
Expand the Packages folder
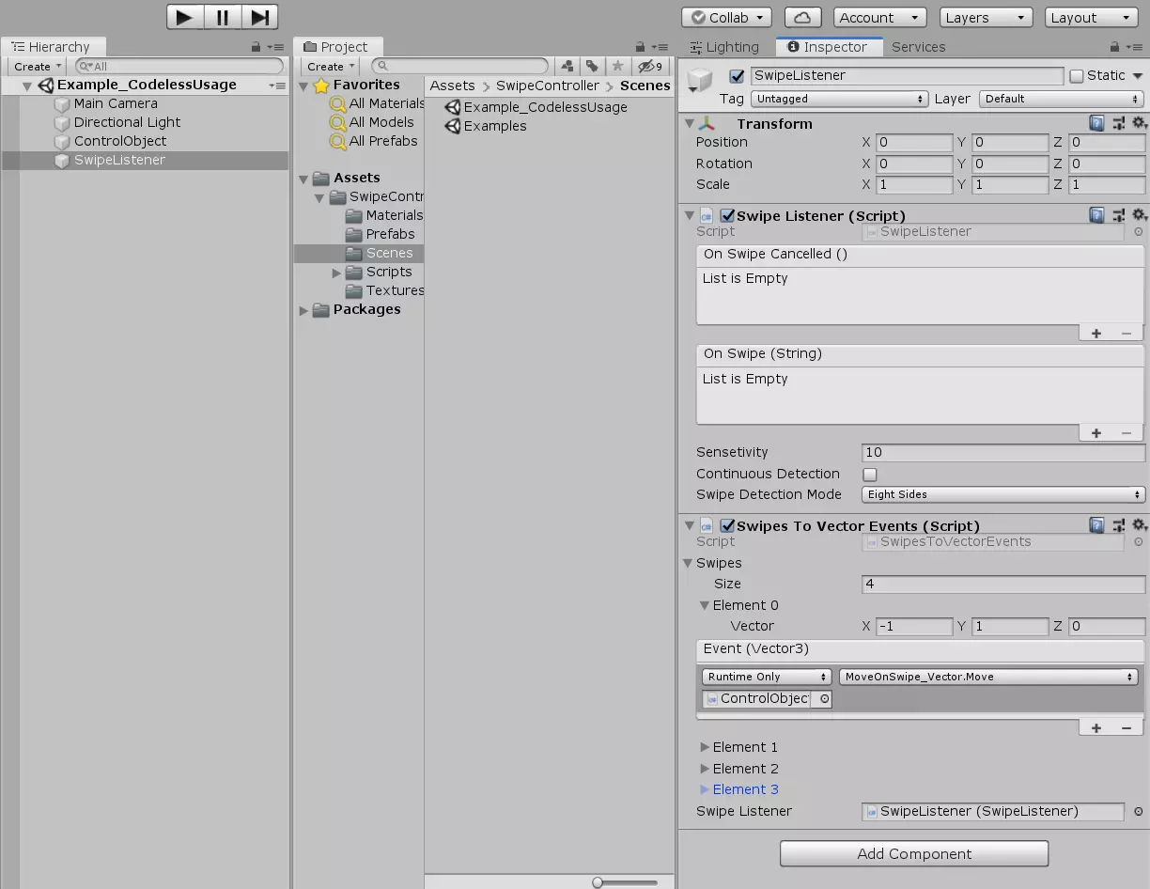pyautogui.click(x=303, y=310)
